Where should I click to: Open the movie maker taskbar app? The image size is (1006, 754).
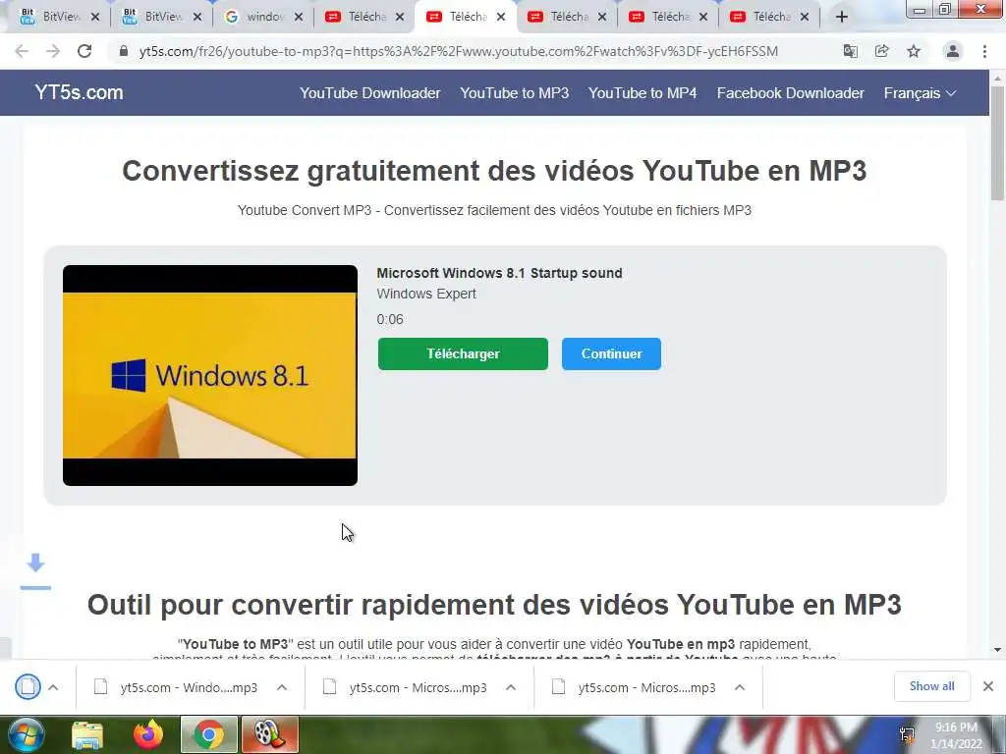270,734
